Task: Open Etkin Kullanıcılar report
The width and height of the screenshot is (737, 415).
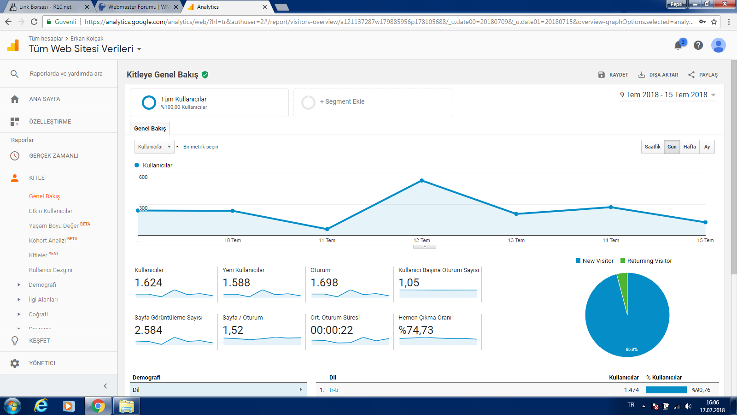Action: tap(51, 211)
